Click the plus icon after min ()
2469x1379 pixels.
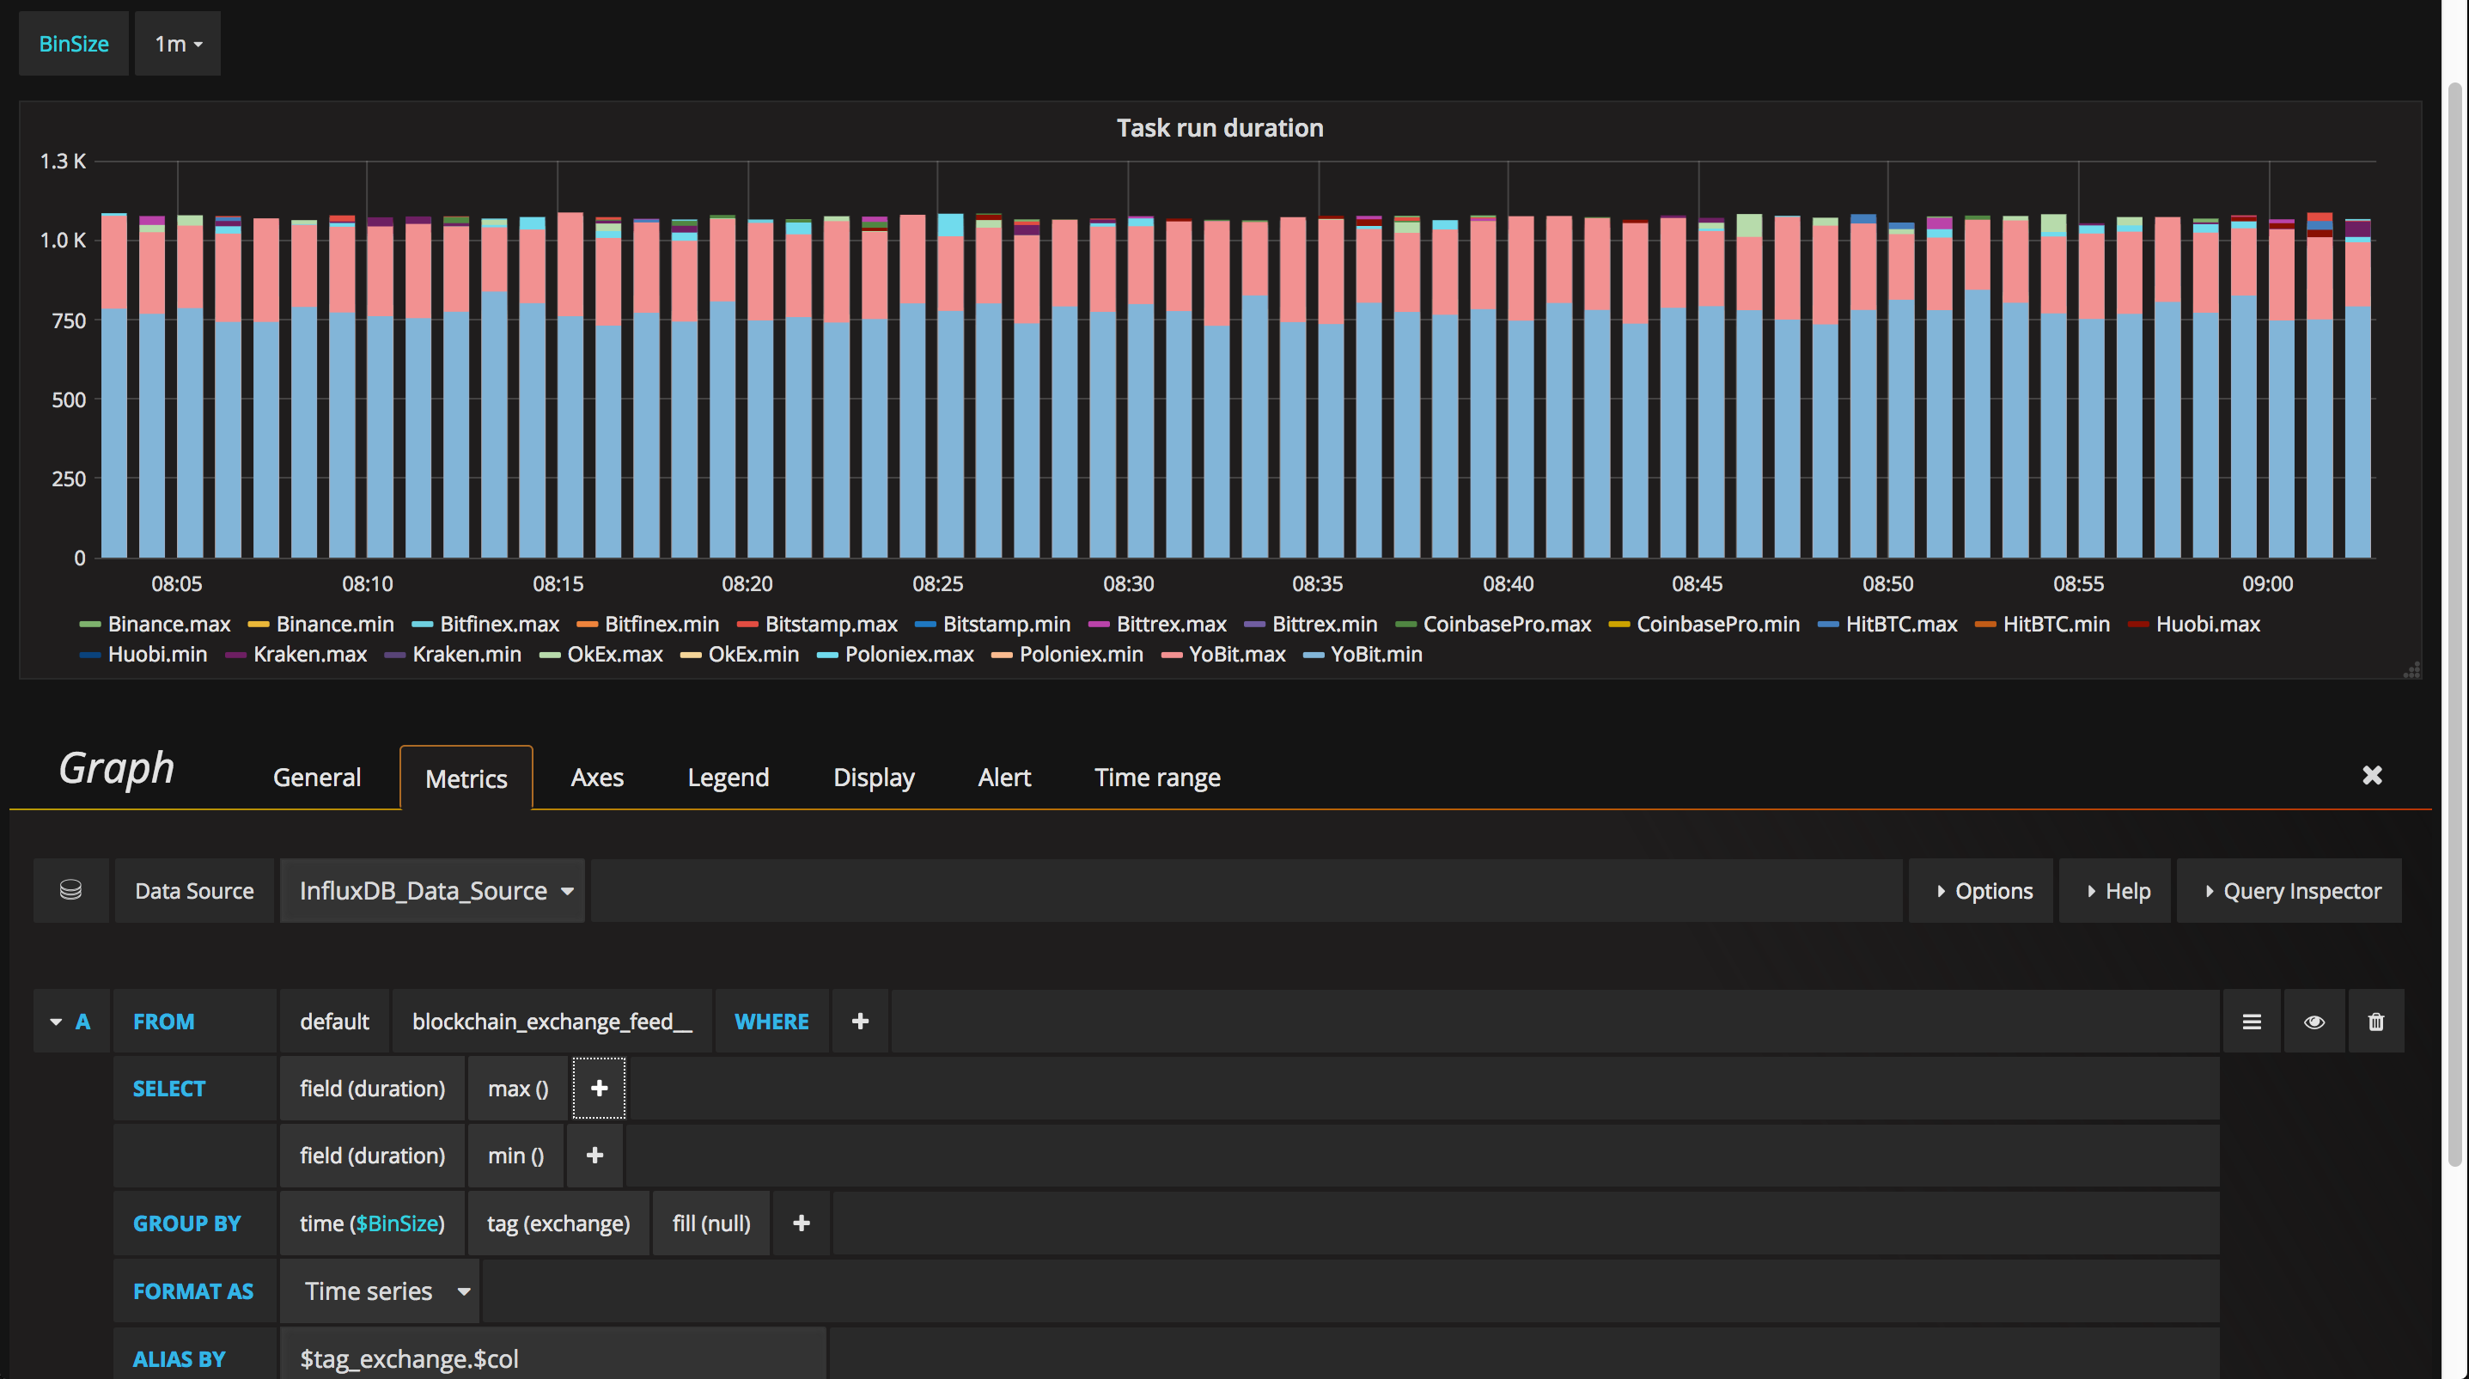(x=594, y=1156)
